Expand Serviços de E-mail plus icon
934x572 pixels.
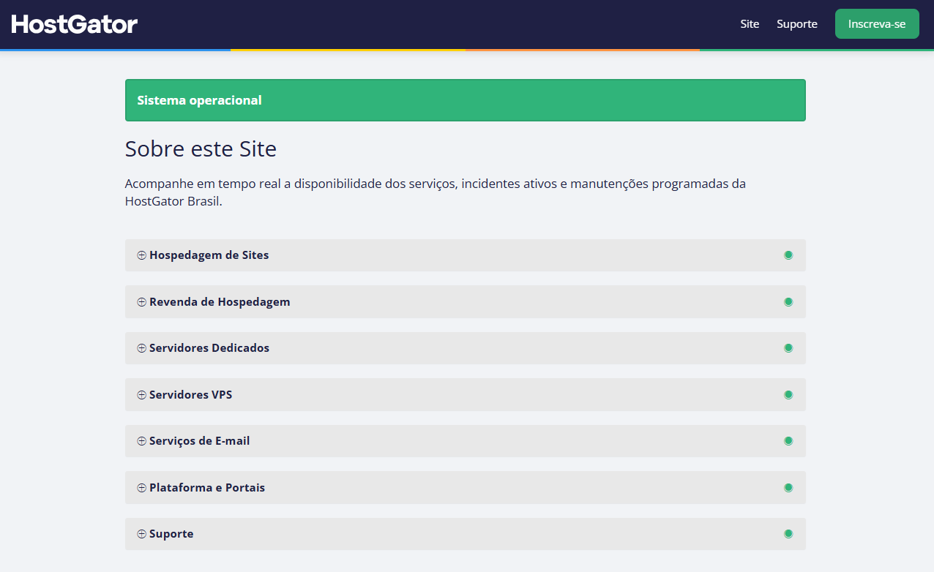142,441
